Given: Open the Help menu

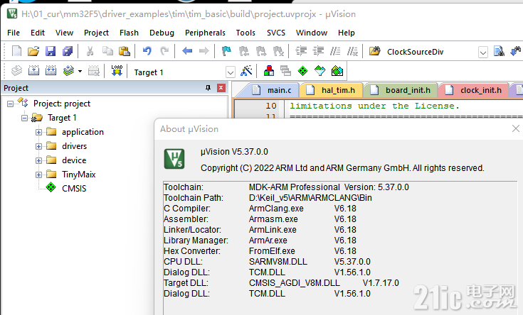Looking at the screenshot, I should [x=347, y=33].
